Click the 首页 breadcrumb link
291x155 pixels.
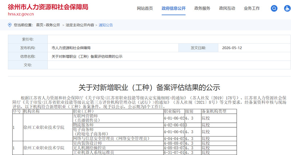40,25
